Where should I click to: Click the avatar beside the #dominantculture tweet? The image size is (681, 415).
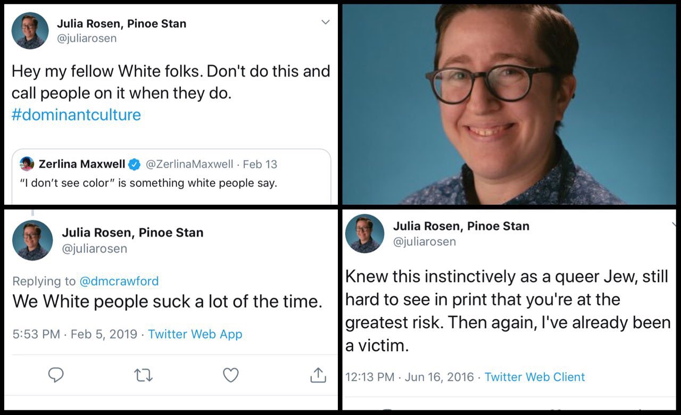point(31,31)
